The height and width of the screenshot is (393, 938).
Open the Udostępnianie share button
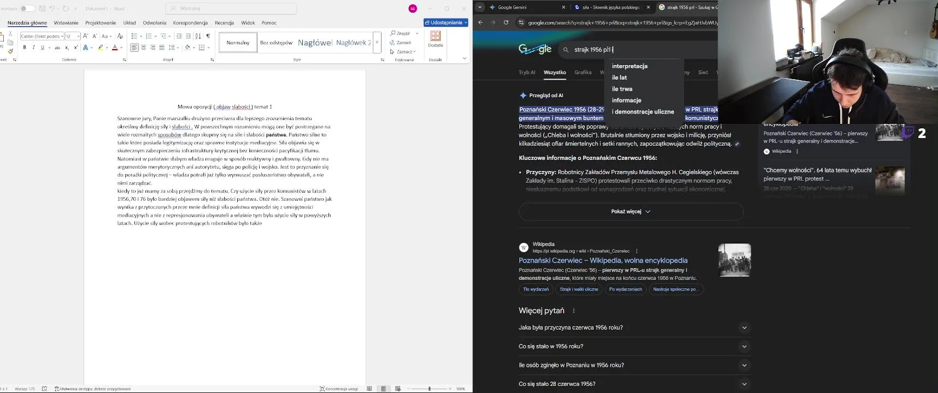pyautogui.click(x=446, y=22)
